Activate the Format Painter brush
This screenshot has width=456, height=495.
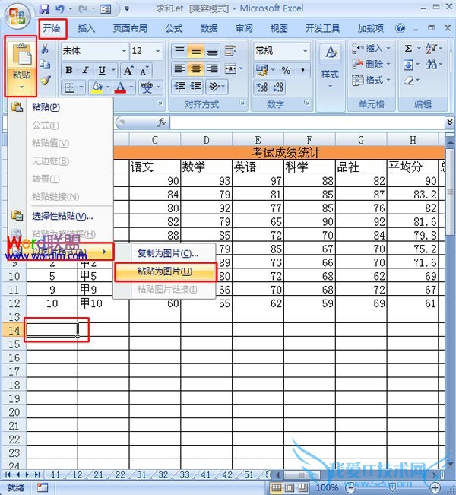coord(46,80)
